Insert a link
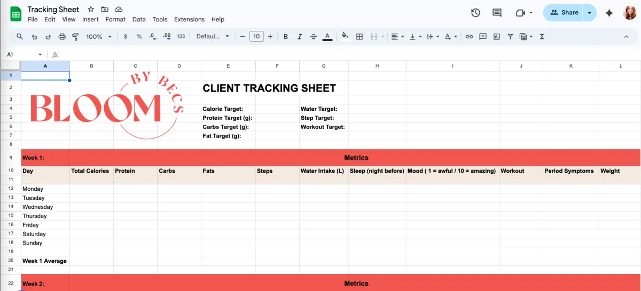Image resolution: width=641 pixels, height=291 pixels. (x=469, y=37)
